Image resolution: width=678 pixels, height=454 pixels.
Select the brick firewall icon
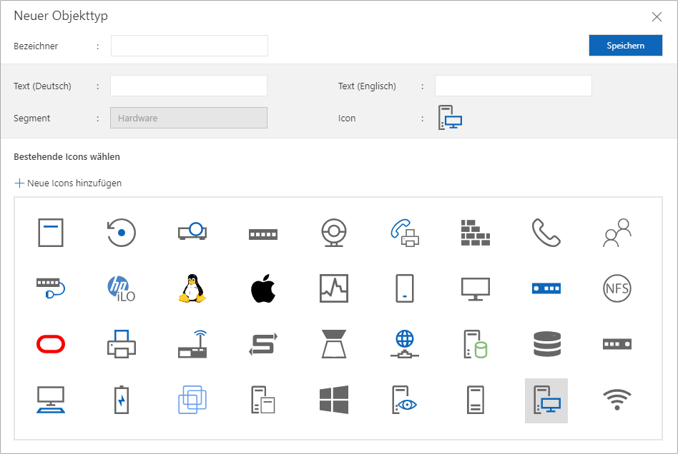475,231
